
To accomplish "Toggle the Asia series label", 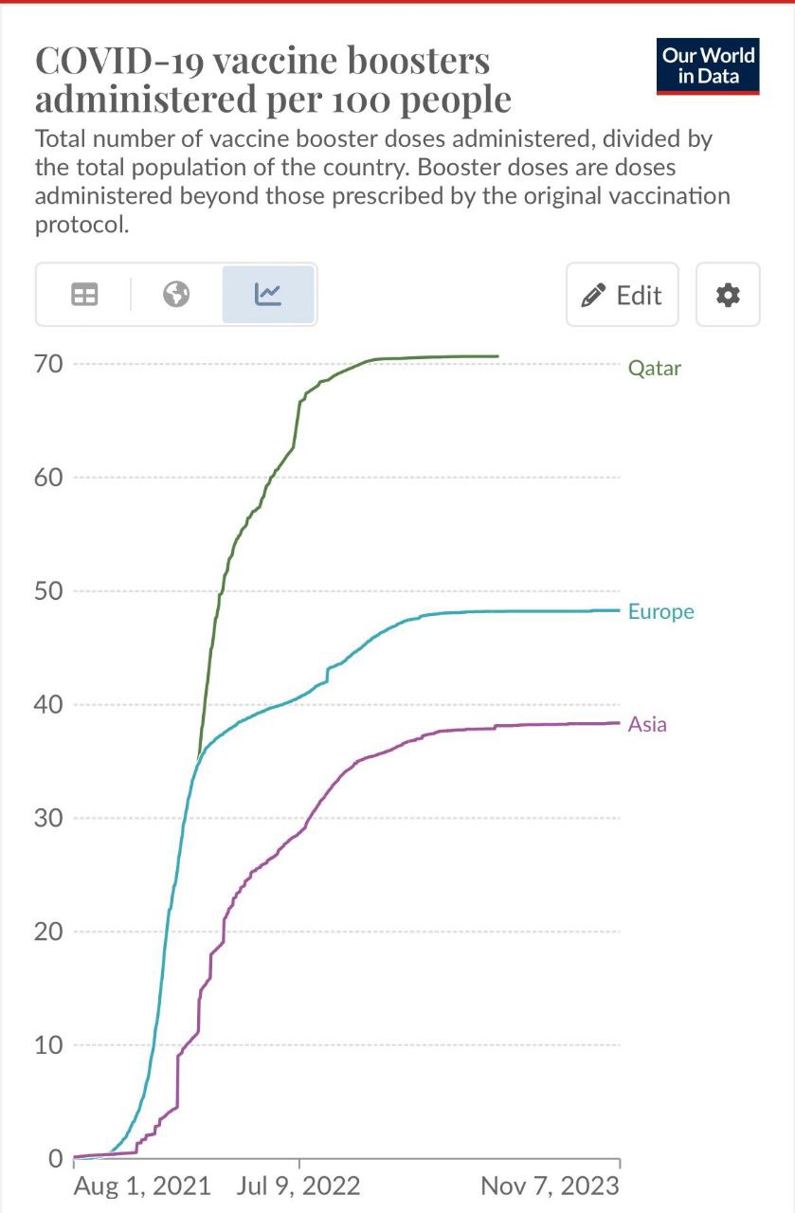I will [647, 725].
